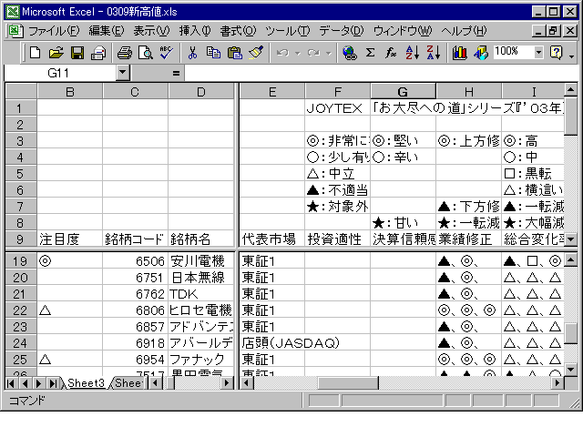Open the ウィンドウ(W) menu

click(403, 30)
